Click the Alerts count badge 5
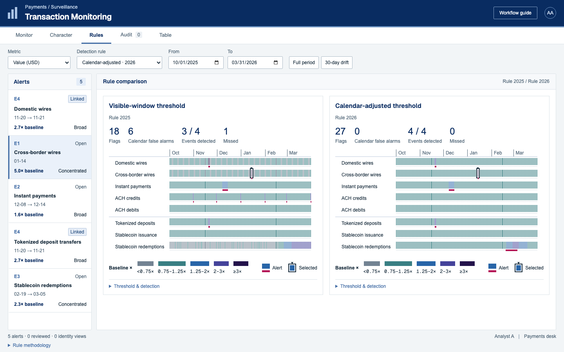This screenshot has height=352, width=564. click(81, 82)
